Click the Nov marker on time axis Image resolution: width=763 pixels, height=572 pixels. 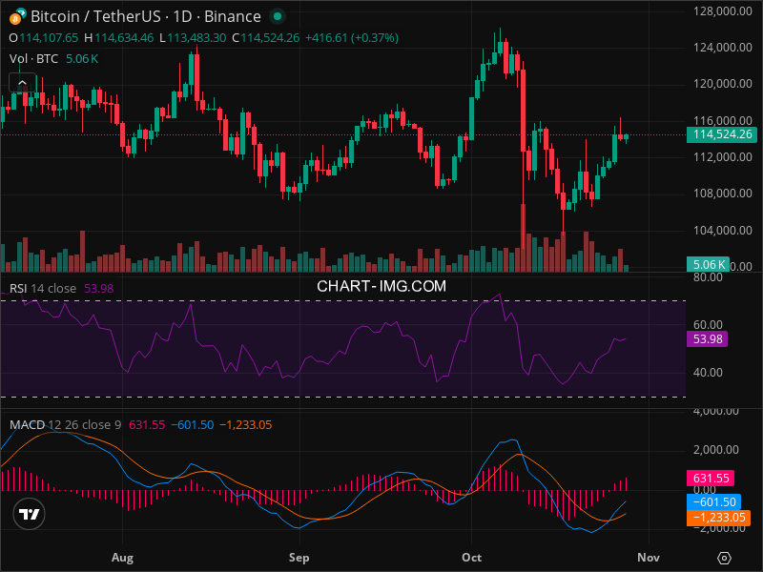click(649, 556)
